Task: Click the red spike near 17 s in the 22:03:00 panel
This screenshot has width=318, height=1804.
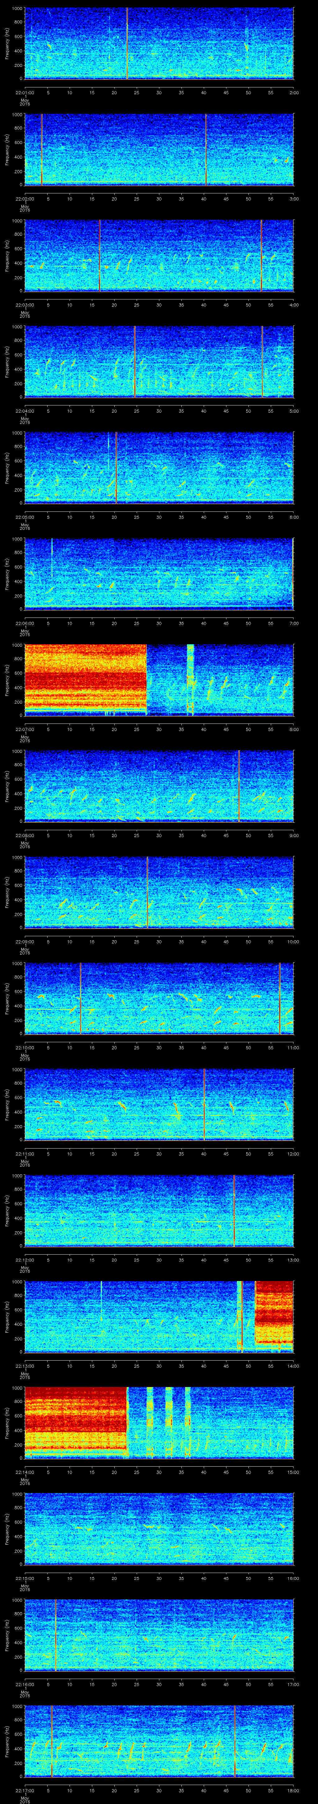Action: (100, 255)
